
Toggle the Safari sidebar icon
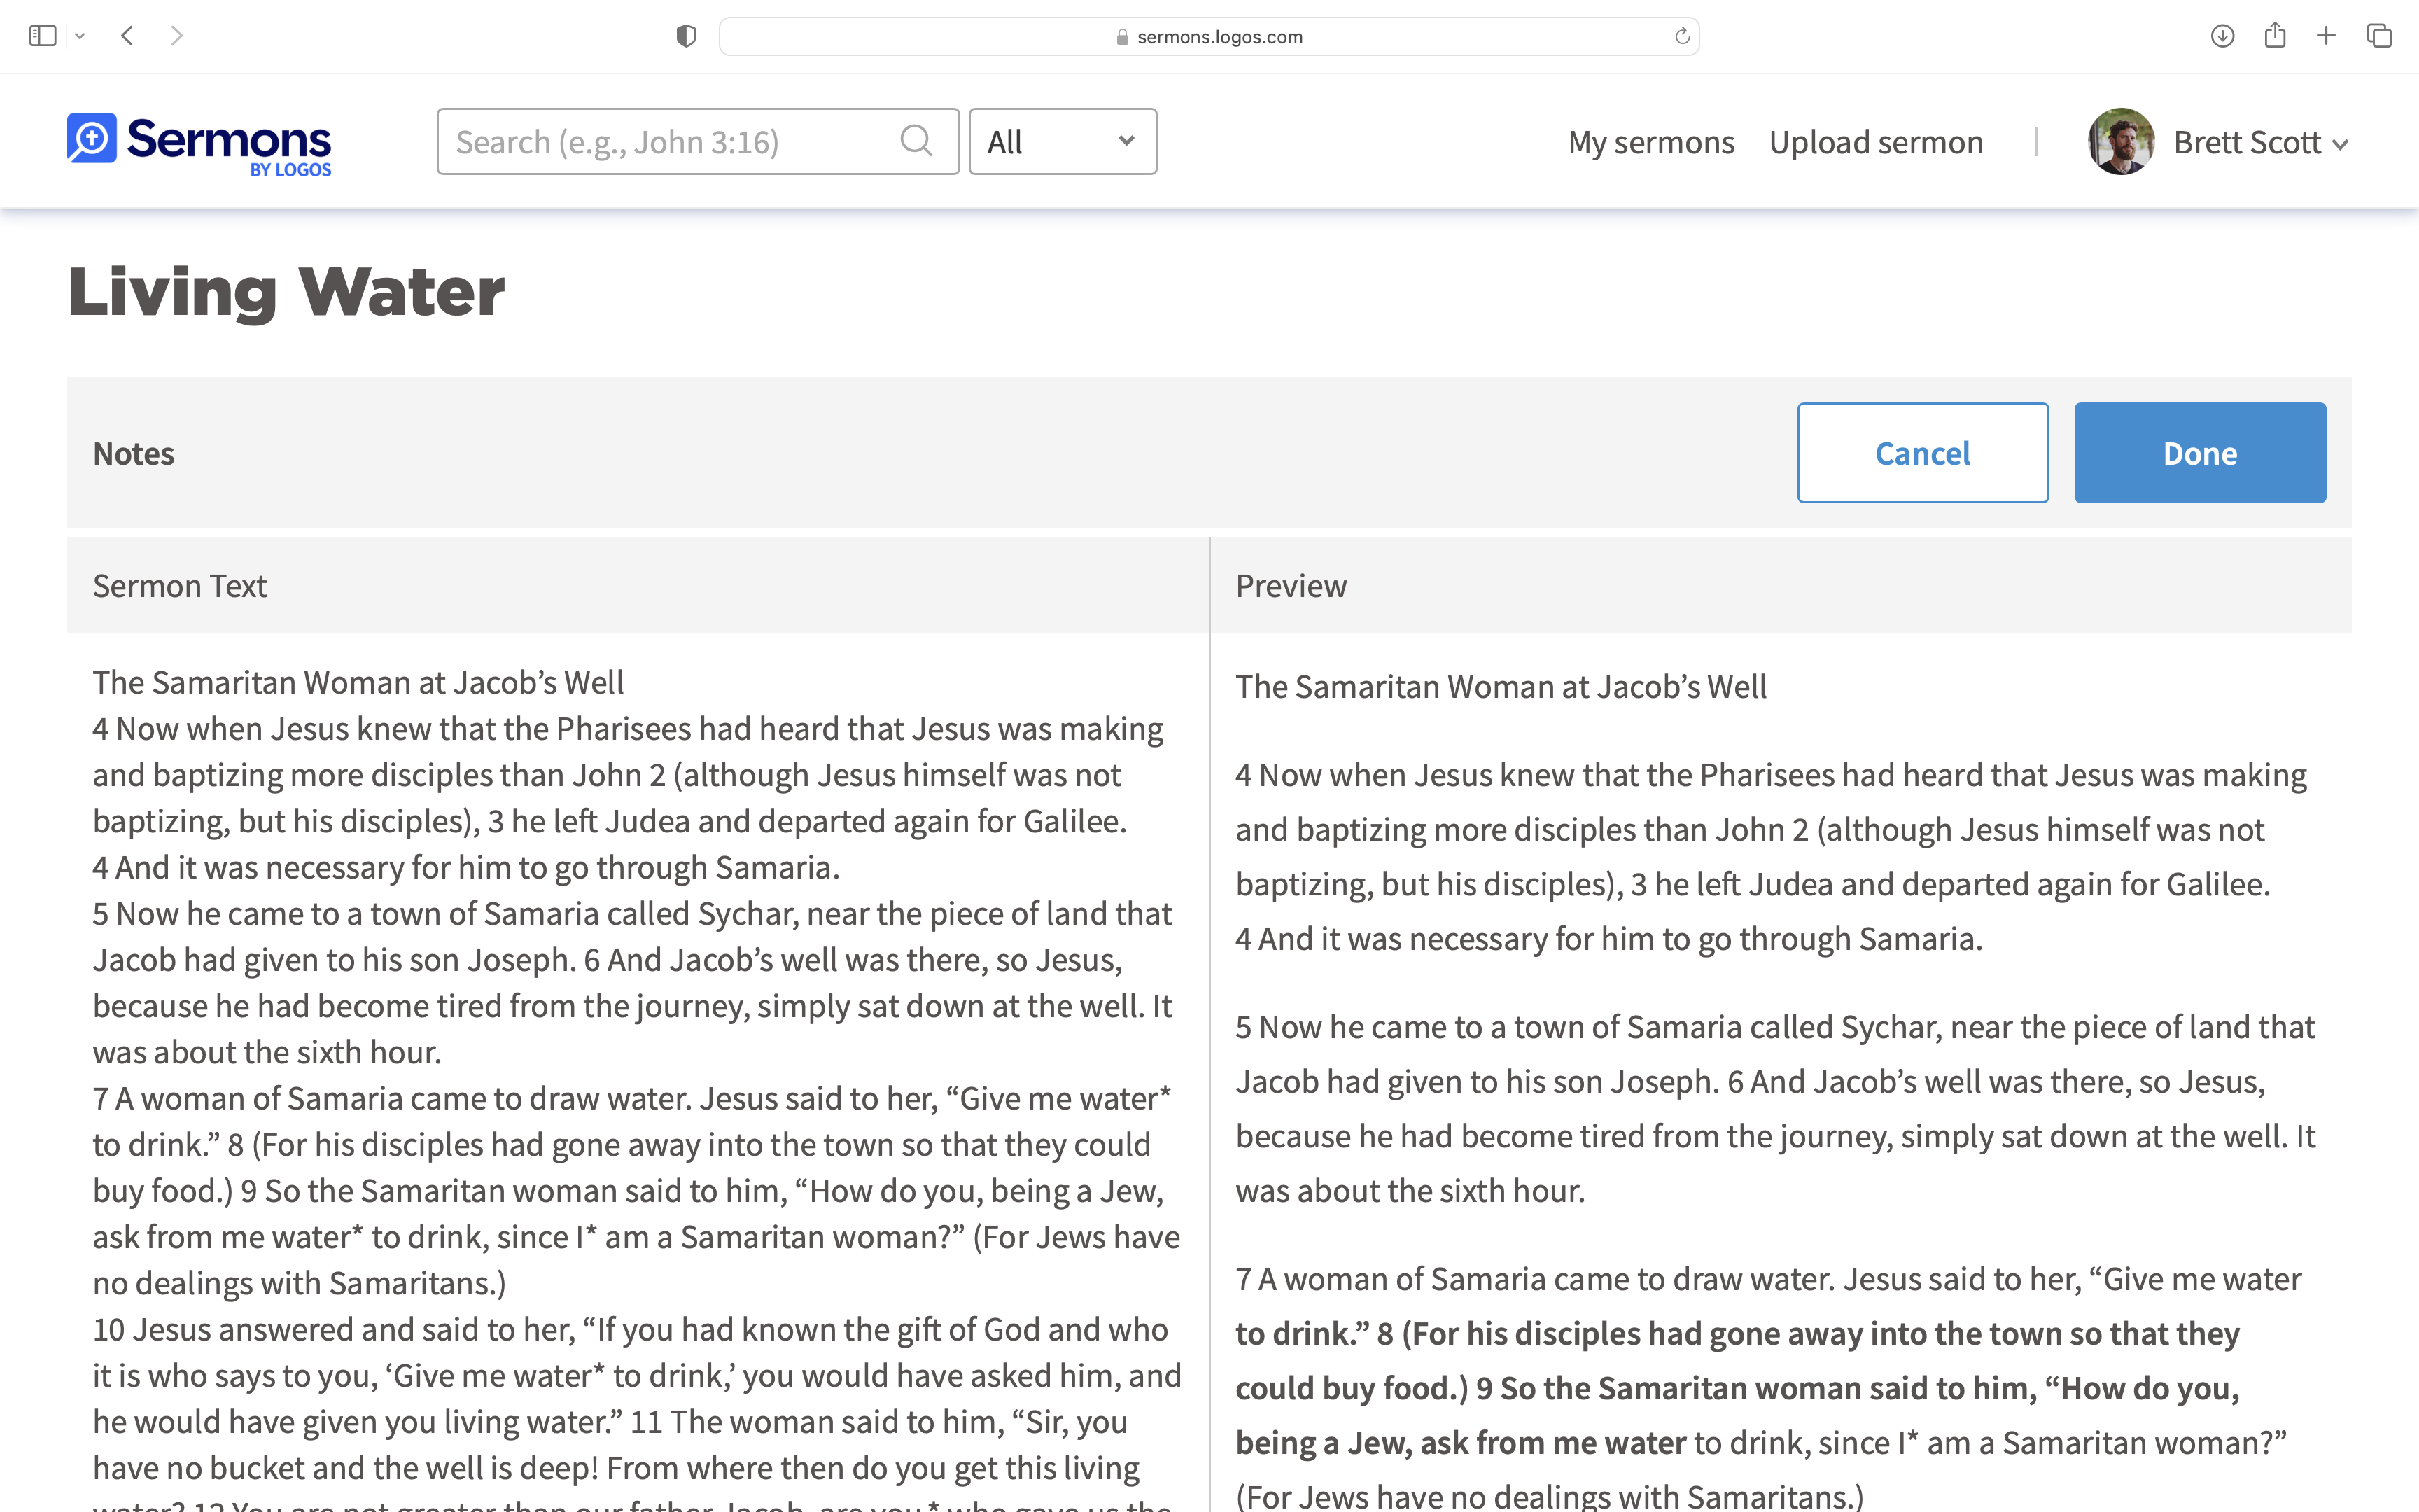(42, 36)
